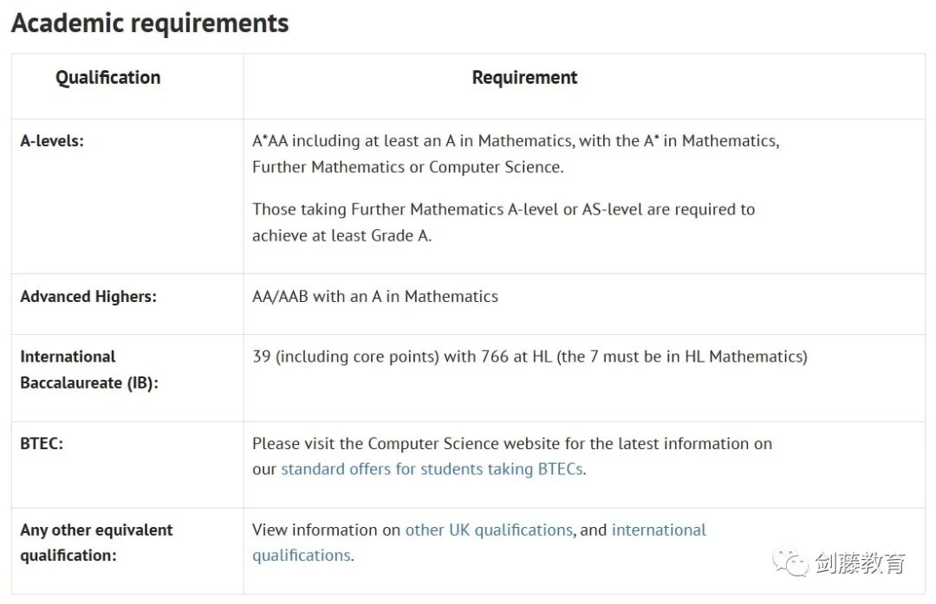Click the A*AA including Mathematics requirement text
The height and width of the screenshot is (604, 936).
516,154
